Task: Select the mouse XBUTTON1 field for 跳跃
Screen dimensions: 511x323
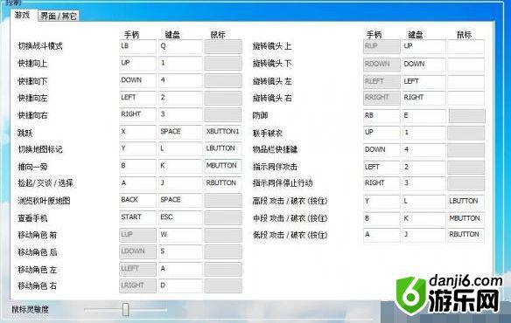Action: click(223, 132)
